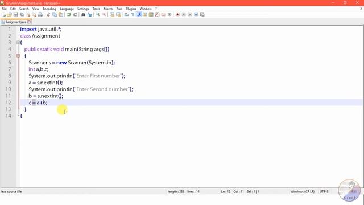Toggle the highlighted indent guide button
Image resolution: width=364 pixels, height=205 pixels.
point(139,14)
